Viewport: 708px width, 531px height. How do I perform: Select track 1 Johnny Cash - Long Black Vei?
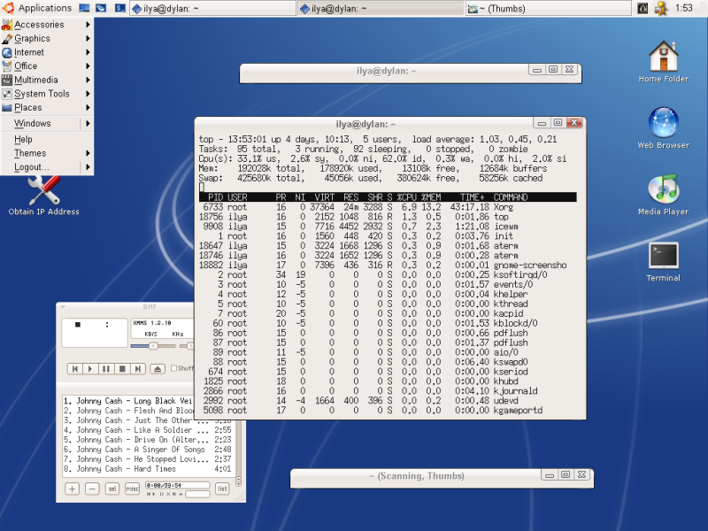pyautogui.click(x=127, y=401)
